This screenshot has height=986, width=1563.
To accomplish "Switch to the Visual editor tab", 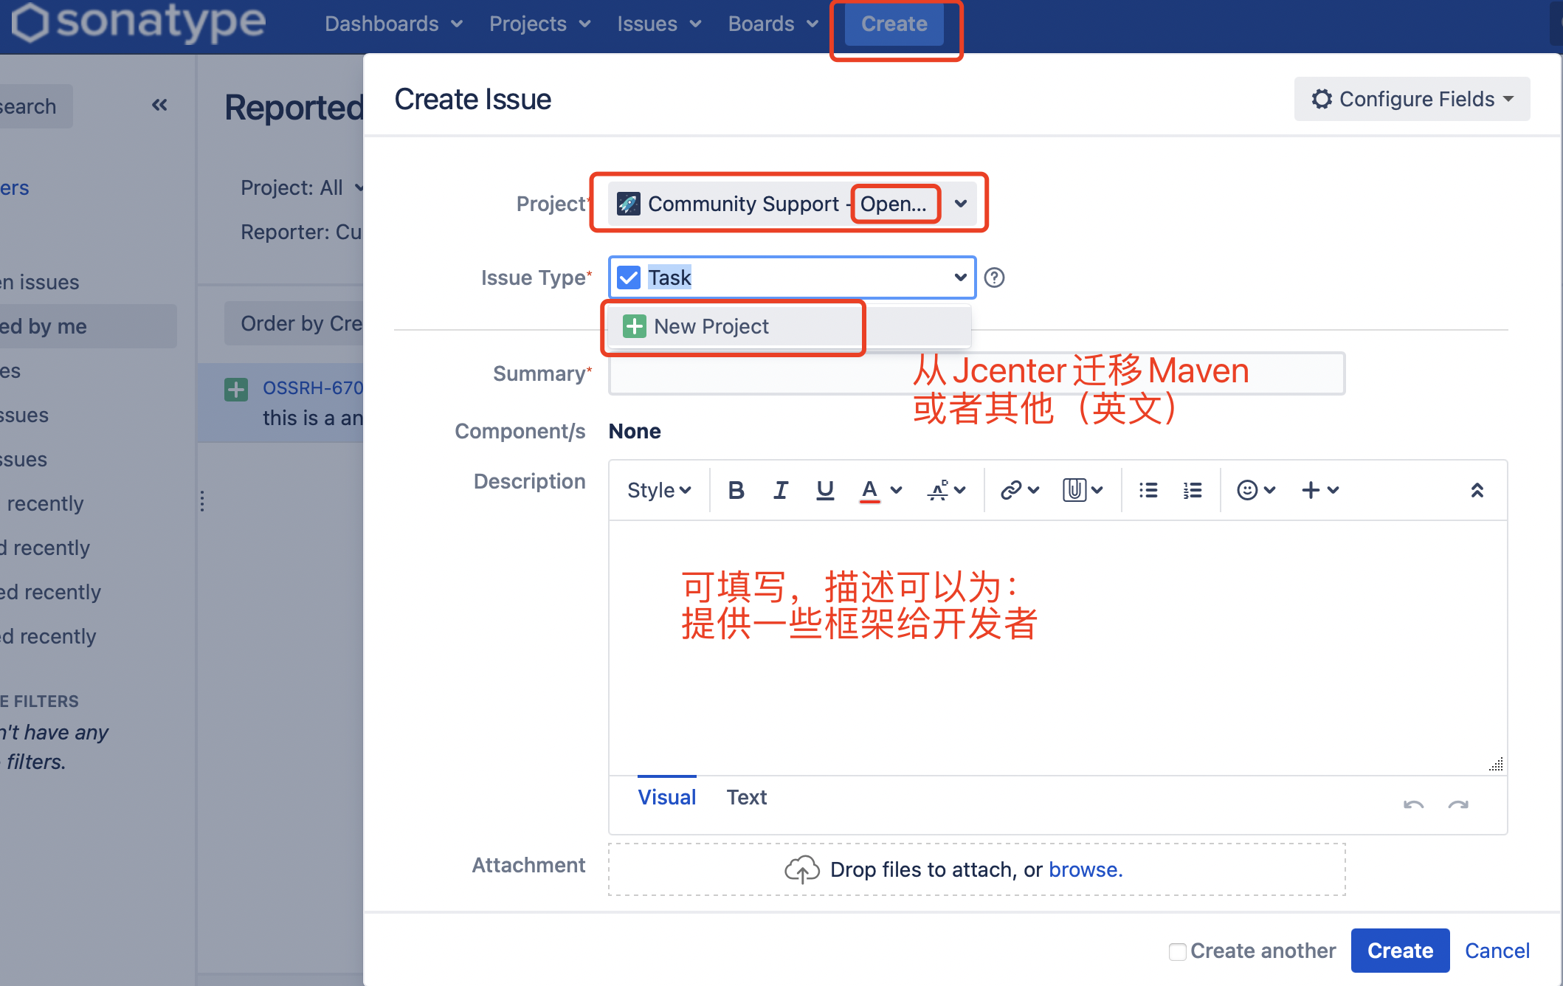I will [667, 797].
